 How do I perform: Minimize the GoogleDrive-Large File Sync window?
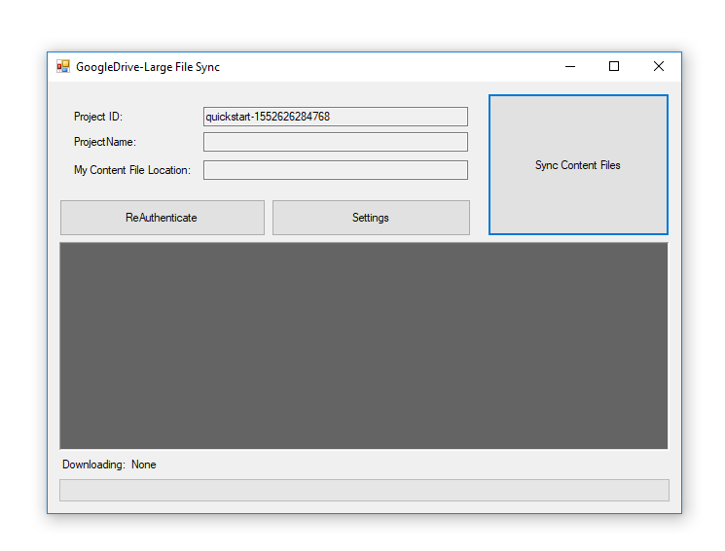click(570, 66)
